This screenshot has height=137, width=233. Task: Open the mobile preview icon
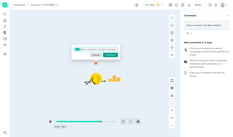176,5
